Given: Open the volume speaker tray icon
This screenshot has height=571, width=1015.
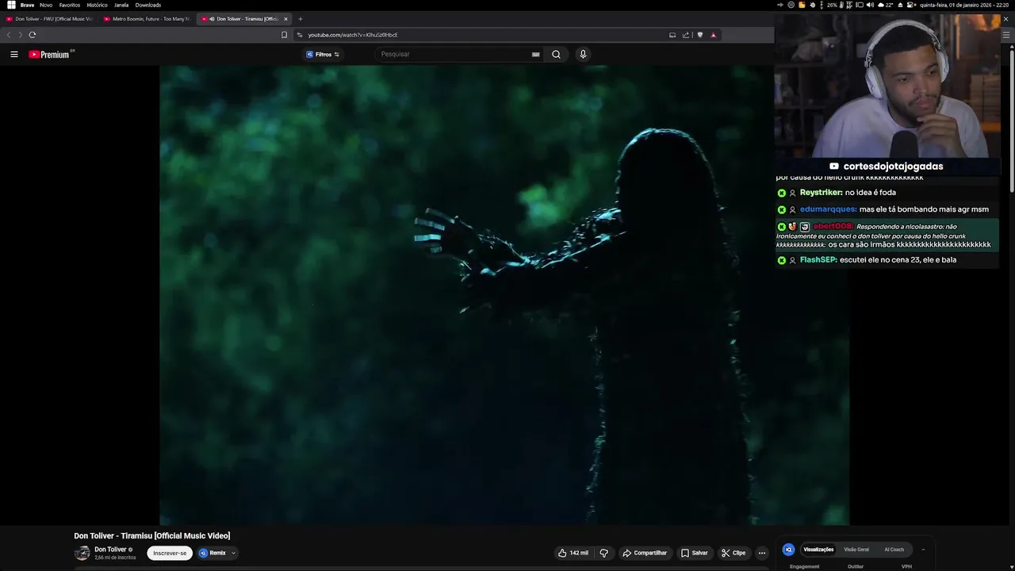Looking at the screenshot, I should (x=871, y=5).
